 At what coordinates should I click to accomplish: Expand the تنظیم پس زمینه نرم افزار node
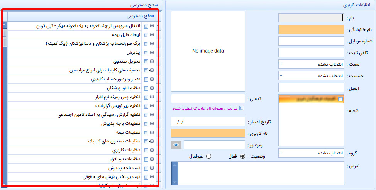click(152, 97)
